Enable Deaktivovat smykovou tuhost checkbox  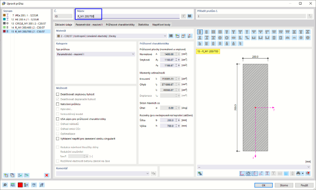58,94
